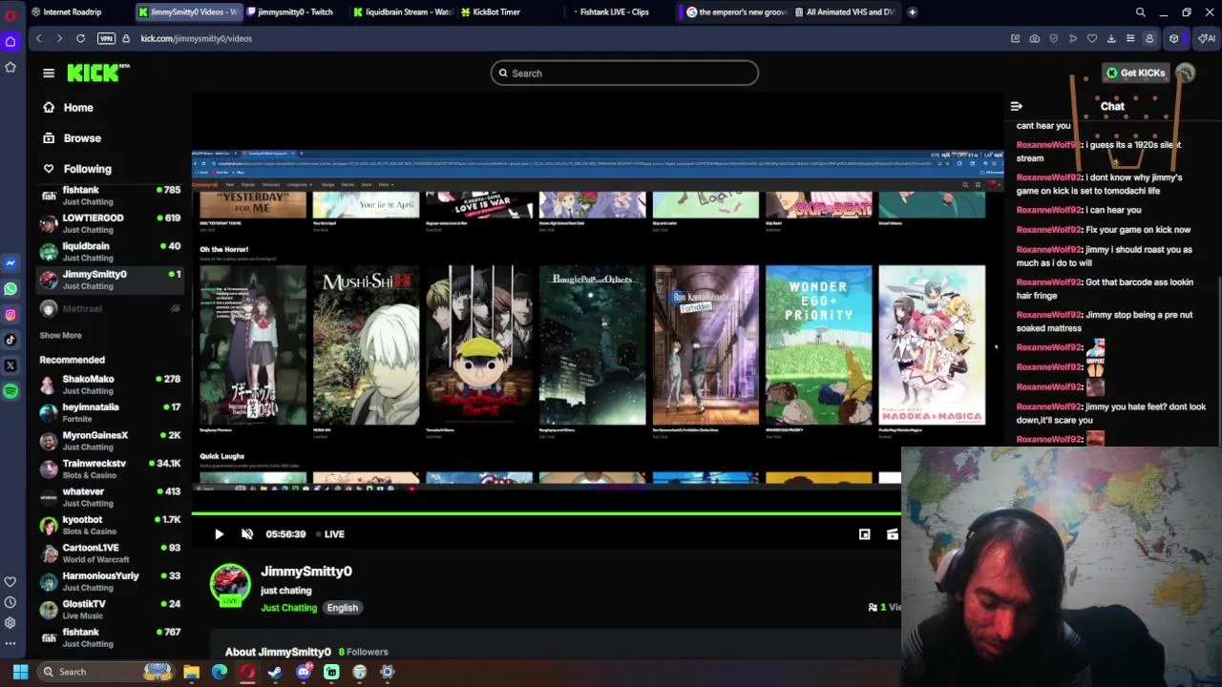
Task: Click the Madoka Magica poster
Action: tap(932, 344)
